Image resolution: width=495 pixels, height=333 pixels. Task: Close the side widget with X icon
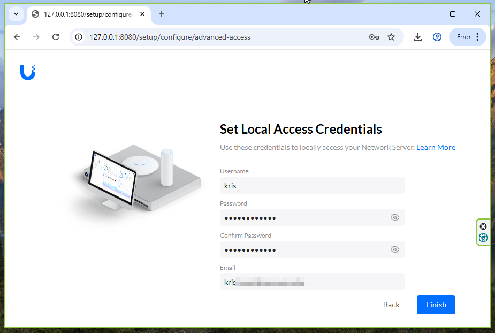tap(483, 226)
